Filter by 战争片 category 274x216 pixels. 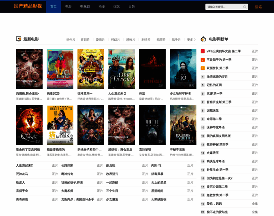(x=176, y=40)
